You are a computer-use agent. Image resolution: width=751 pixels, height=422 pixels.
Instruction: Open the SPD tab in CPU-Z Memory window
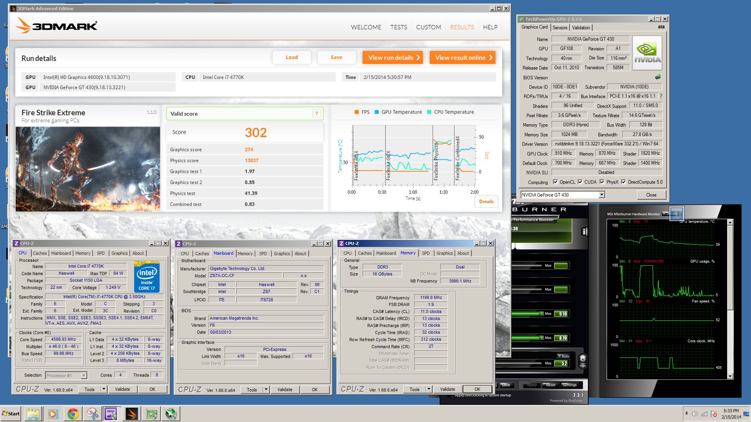[426, 253]
